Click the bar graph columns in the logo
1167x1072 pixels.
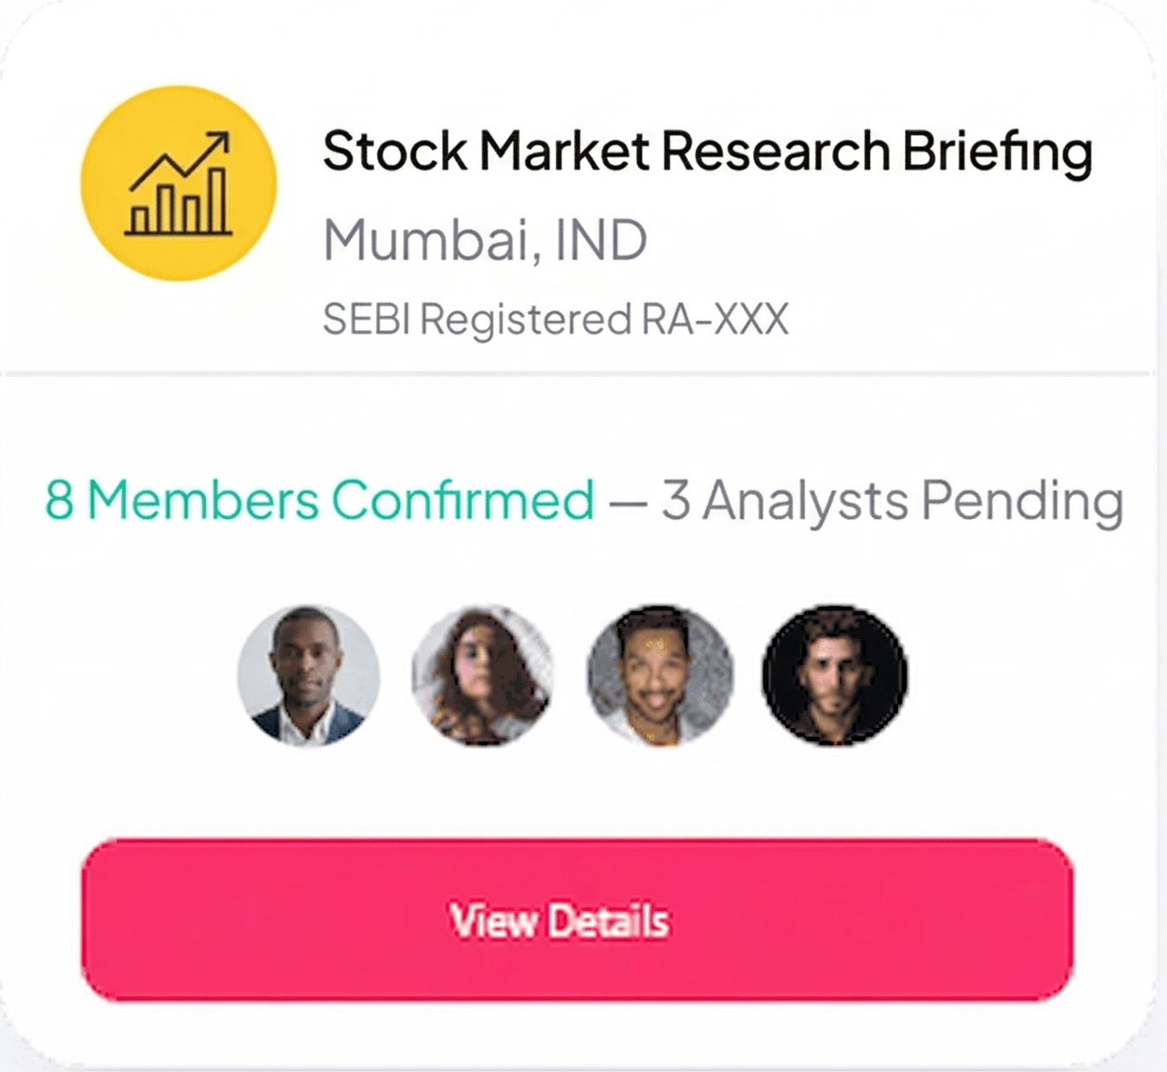point(179,207)
